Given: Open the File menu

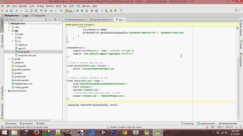Looking at the screenshot, I should click(3, 6).
